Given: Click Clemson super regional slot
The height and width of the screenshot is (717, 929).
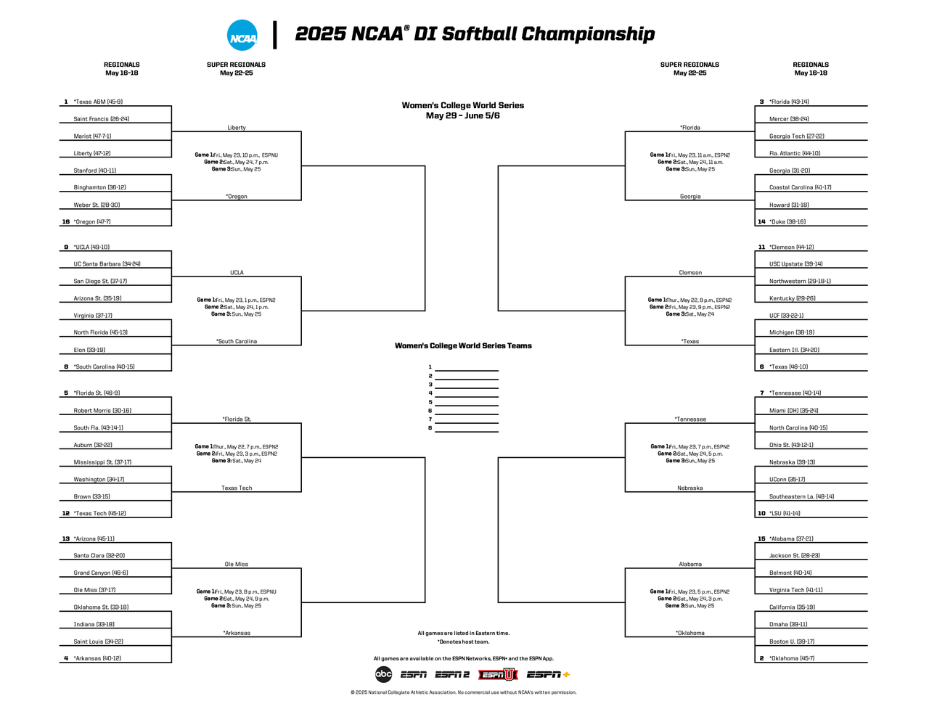Looking at the screenshot, I should [690, 273].
